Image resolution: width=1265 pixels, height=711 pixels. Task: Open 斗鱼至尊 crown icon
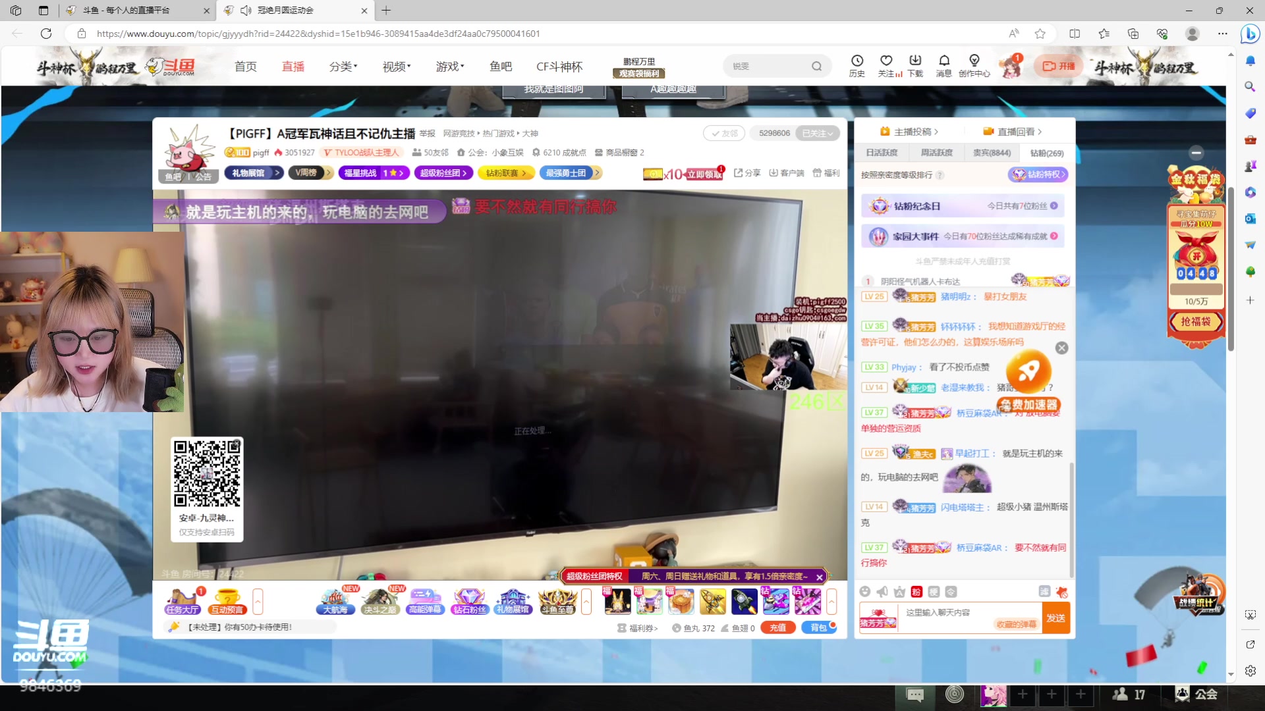coord(557,601)
